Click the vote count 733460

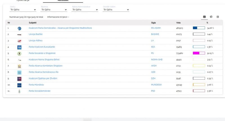click(x=179, y=53)
